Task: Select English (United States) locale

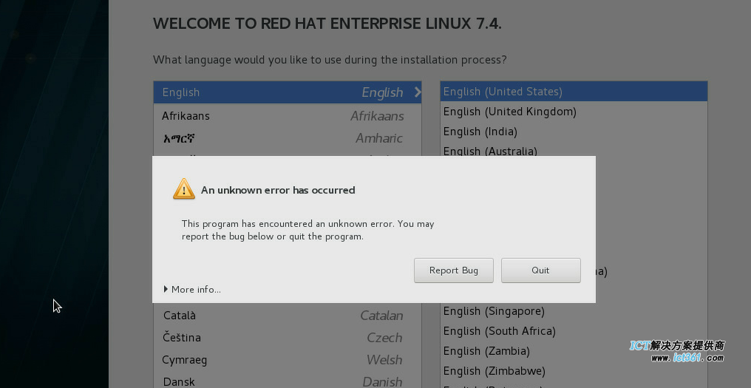Action: point(574,92)
